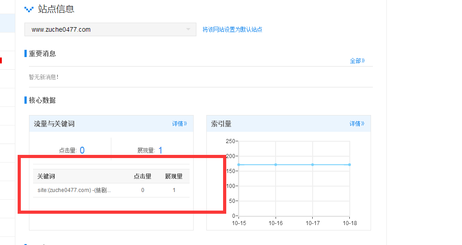Open 详情» in the 流量与关键词 panel
The height and width of the screenshot is (245, 462).
[179, 124]
